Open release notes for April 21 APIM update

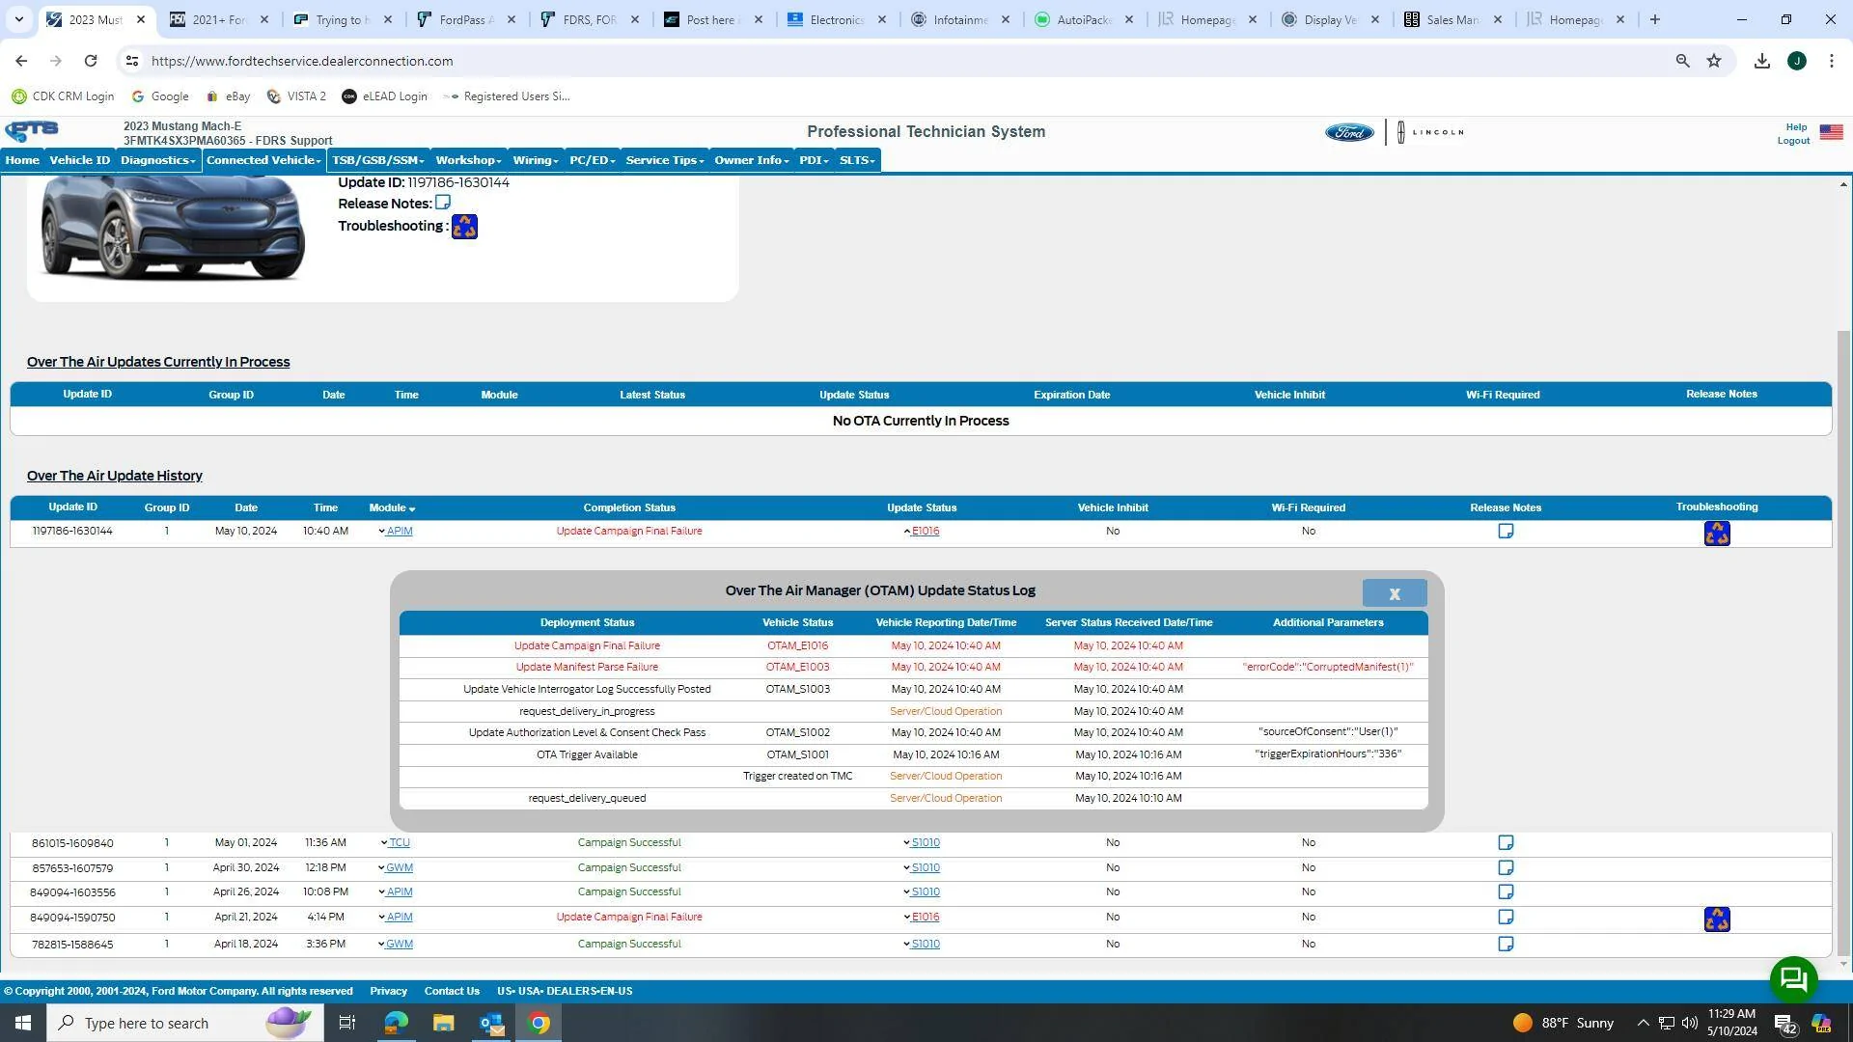[x=1506, y=918]
